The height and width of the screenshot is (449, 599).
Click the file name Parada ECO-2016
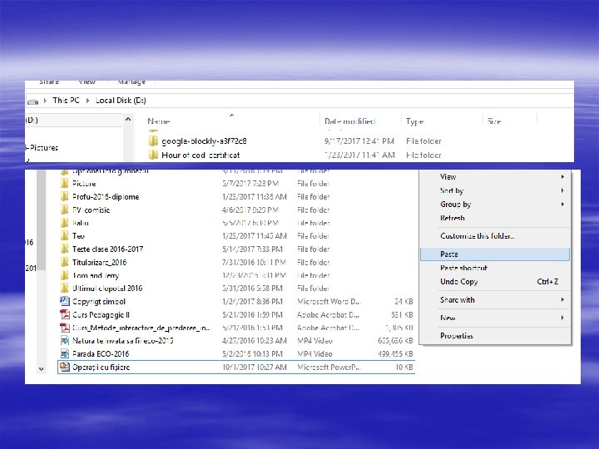tap(101, 354)
